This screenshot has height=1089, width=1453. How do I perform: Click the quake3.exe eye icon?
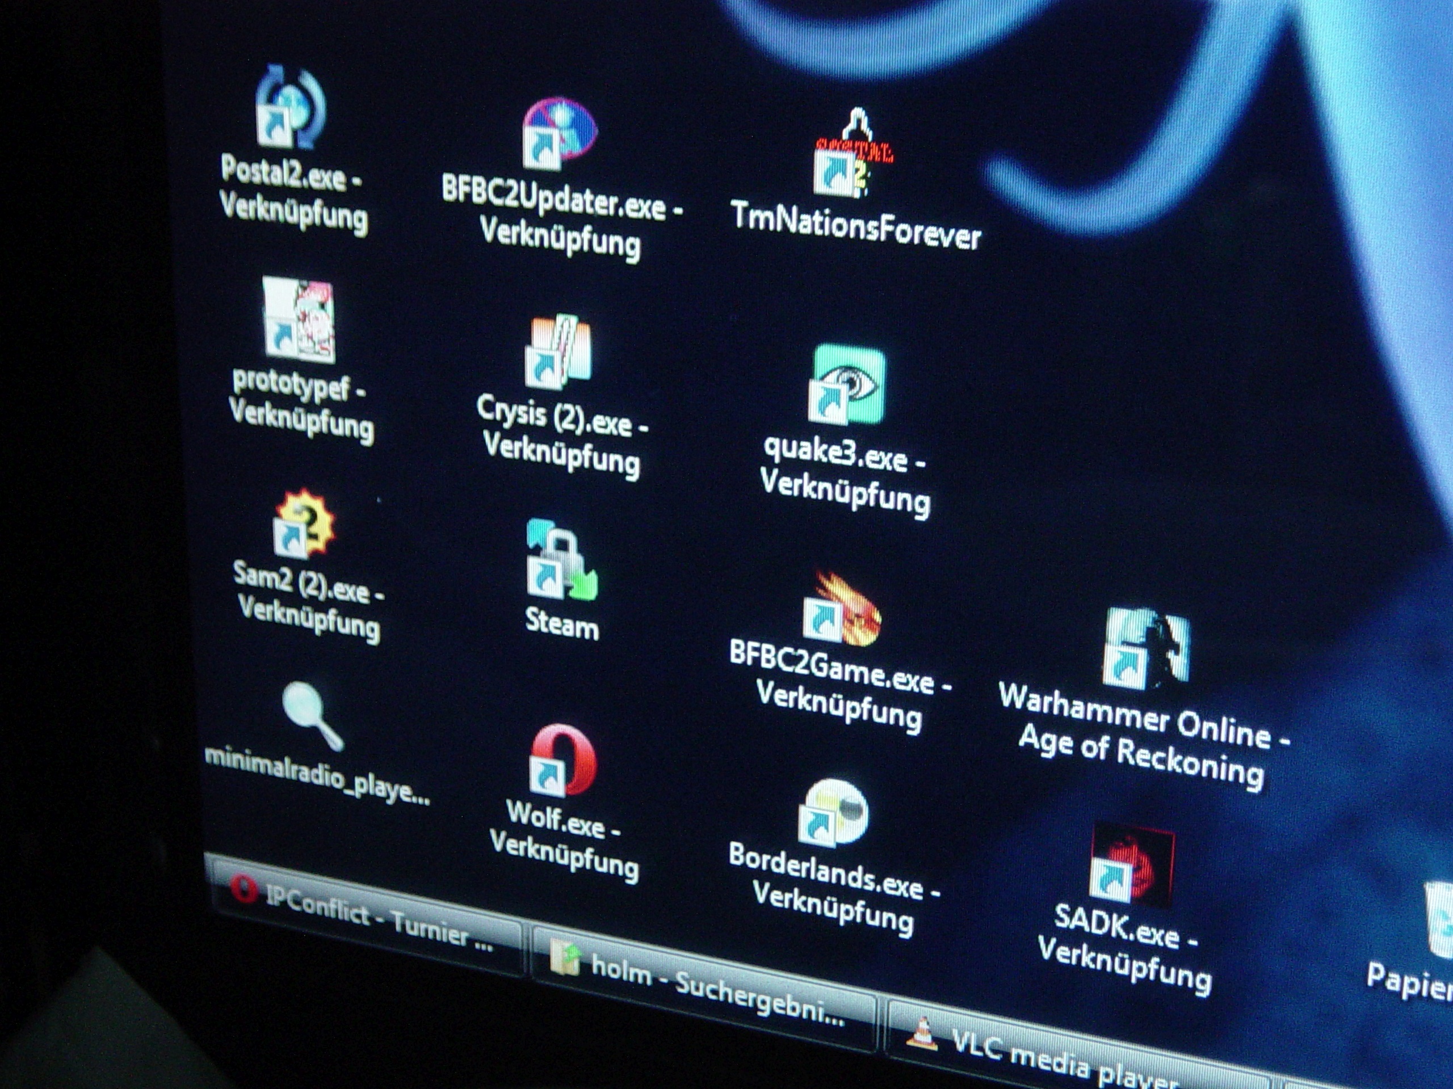[847, 385]
